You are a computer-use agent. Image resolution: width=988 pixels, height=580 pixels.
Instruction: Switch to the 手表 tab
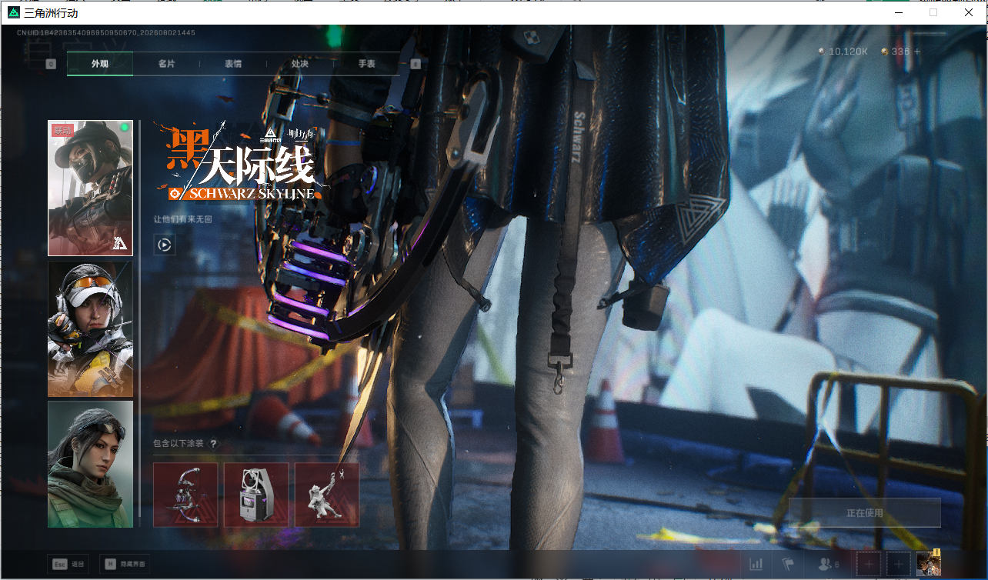tap(366, 64)
